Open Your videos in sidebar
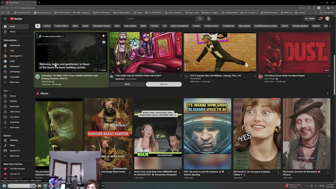 (x=16, y=117)
